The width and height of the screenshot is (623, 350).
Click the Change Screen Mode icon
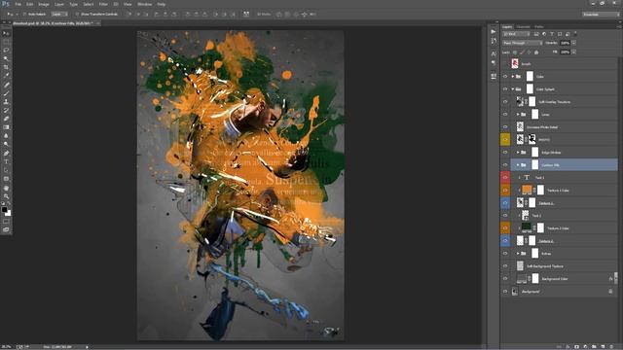[x=6, y=229]
